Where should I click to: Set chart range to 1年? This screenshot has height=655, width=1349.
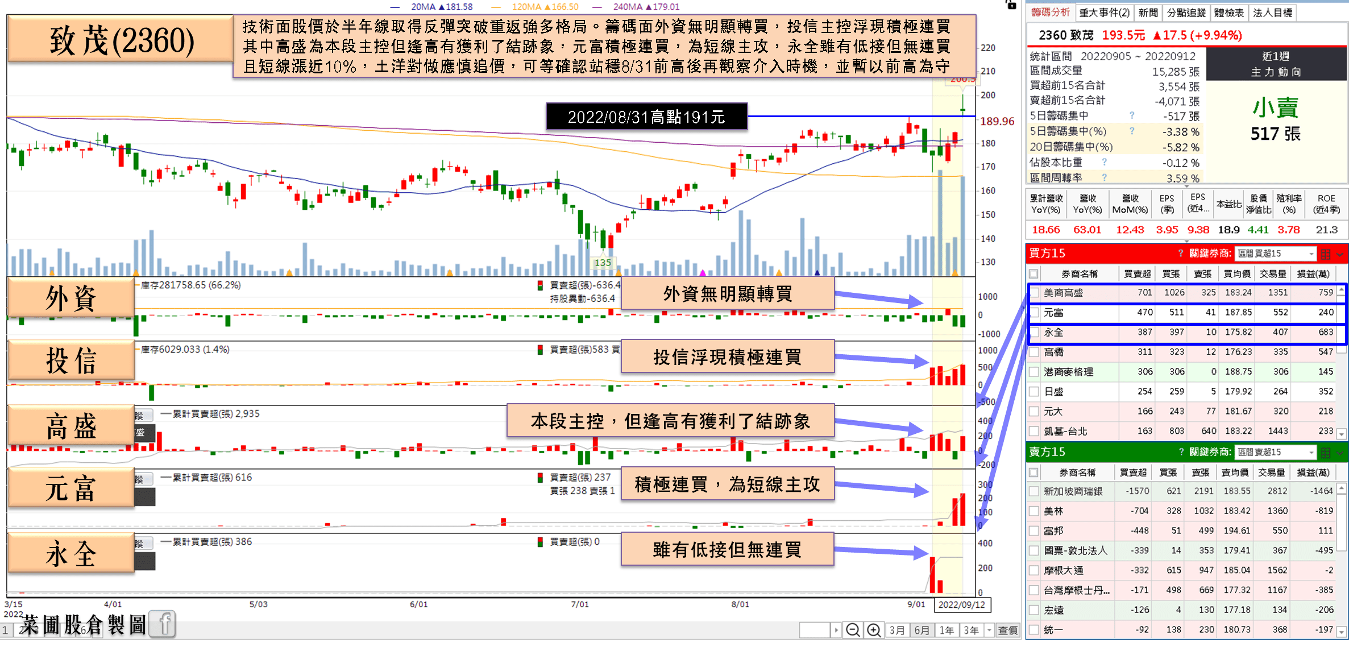[x=947, y=630]
